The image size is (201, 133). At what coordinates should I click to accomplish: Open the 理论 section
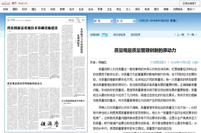coord(34,9)
